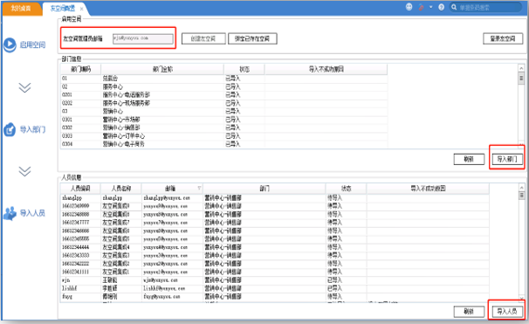Viewport: 529px width, 324px height.
Task: Select personnel row with code zhanglpp
Action: click(x=275, y=197)
